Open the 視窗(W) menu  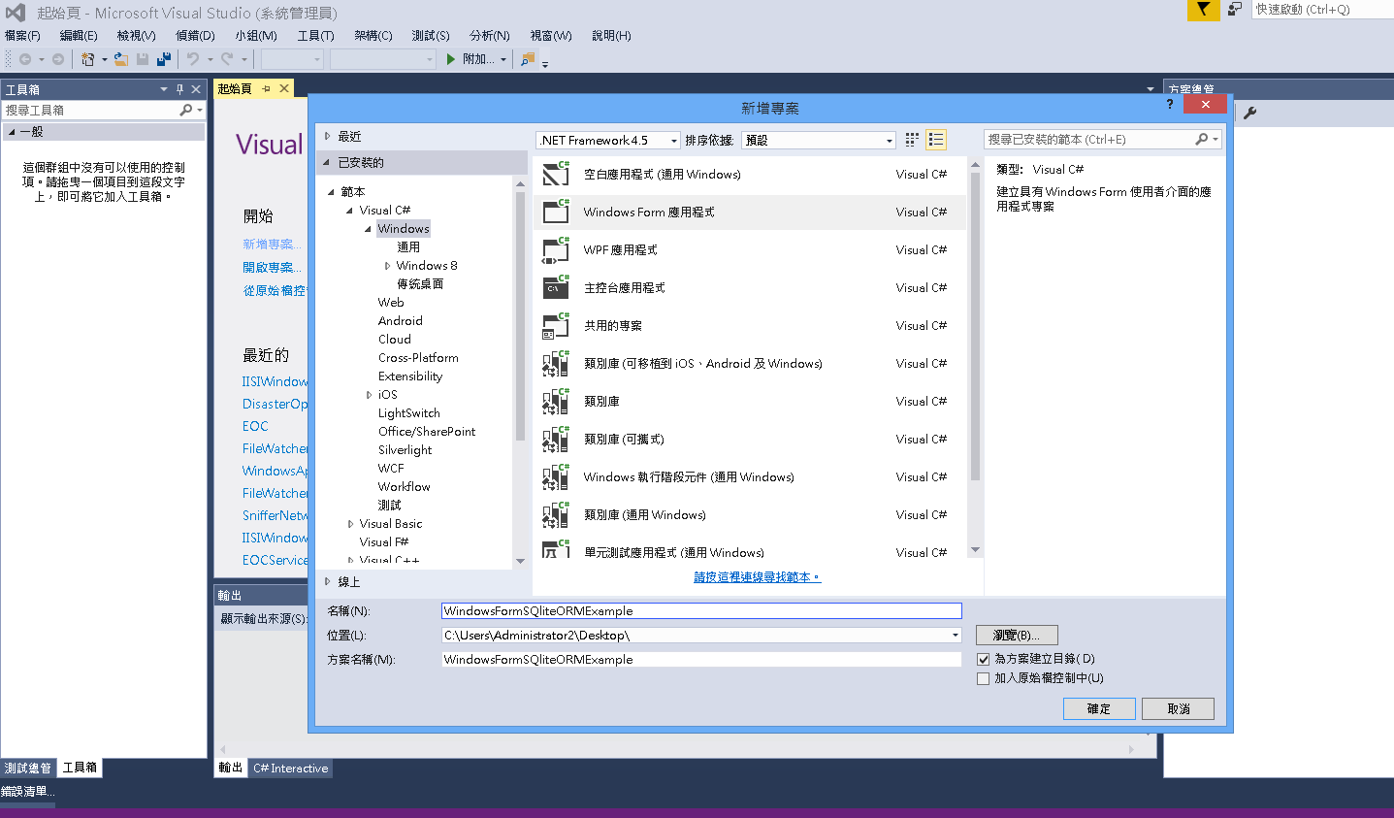[551, 36]
